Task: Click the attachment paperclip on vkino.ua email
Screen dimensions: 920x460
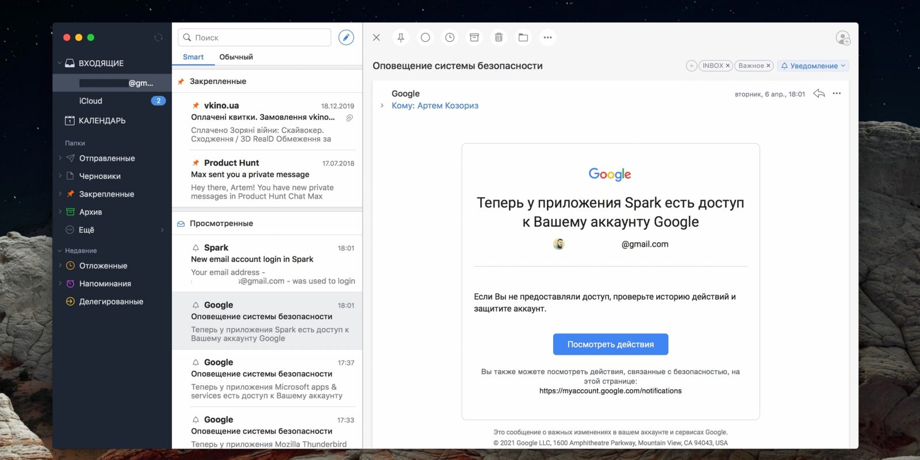Action: coord(349,118)
